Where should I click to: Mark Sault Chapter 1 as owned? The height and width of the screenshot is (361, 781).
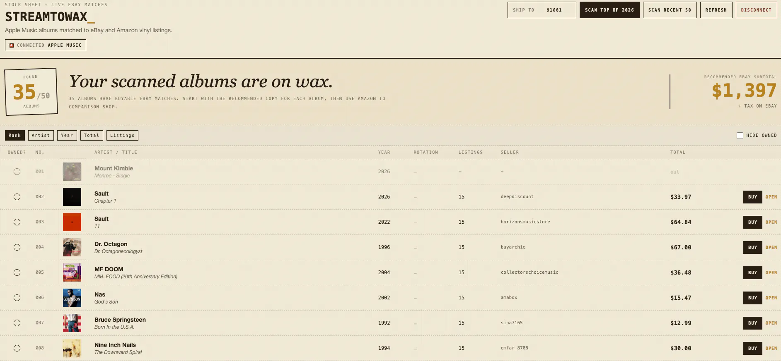click(17, 197)
